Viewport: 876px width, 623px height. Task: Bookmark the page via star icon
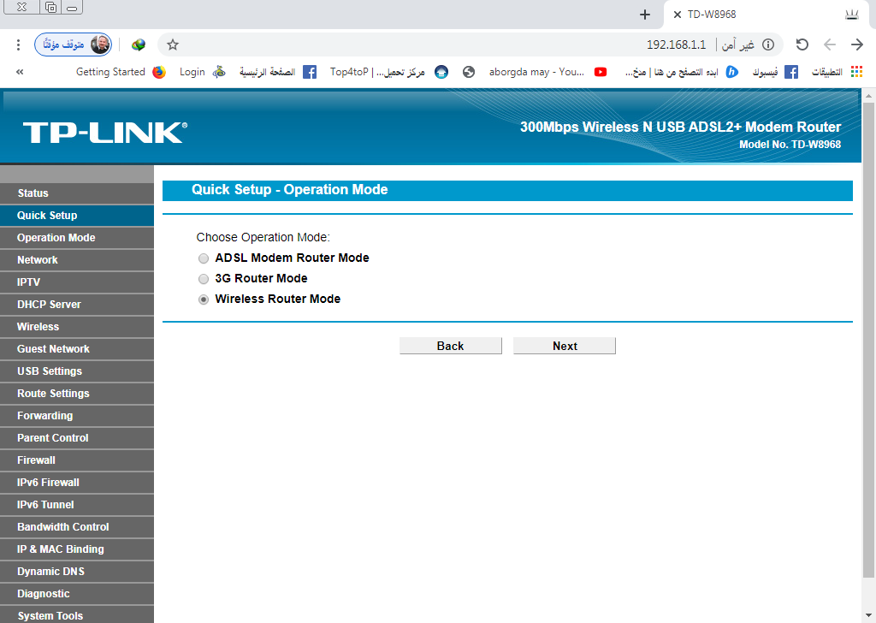tap(171, 45)
